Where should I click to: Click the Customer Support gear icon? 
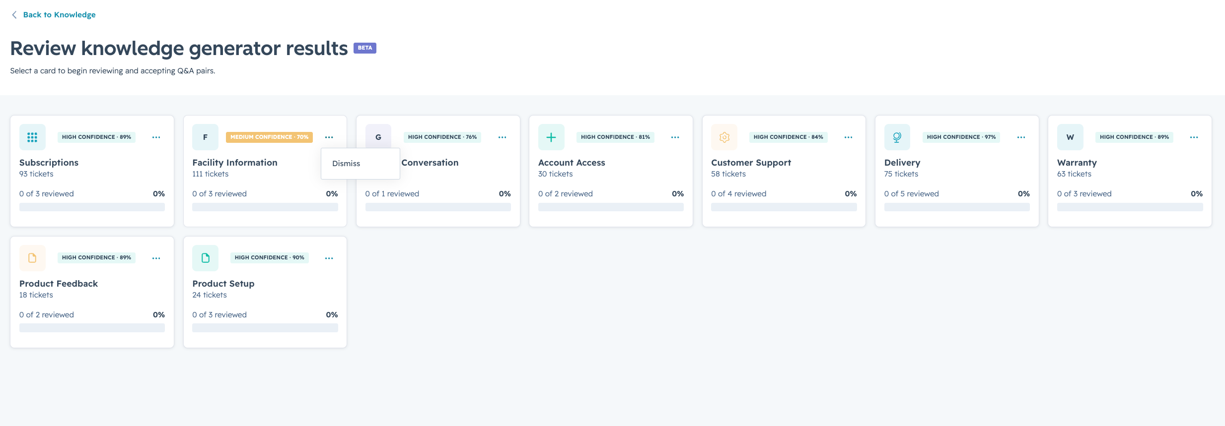pyautogui.click(x=724, y=137)
